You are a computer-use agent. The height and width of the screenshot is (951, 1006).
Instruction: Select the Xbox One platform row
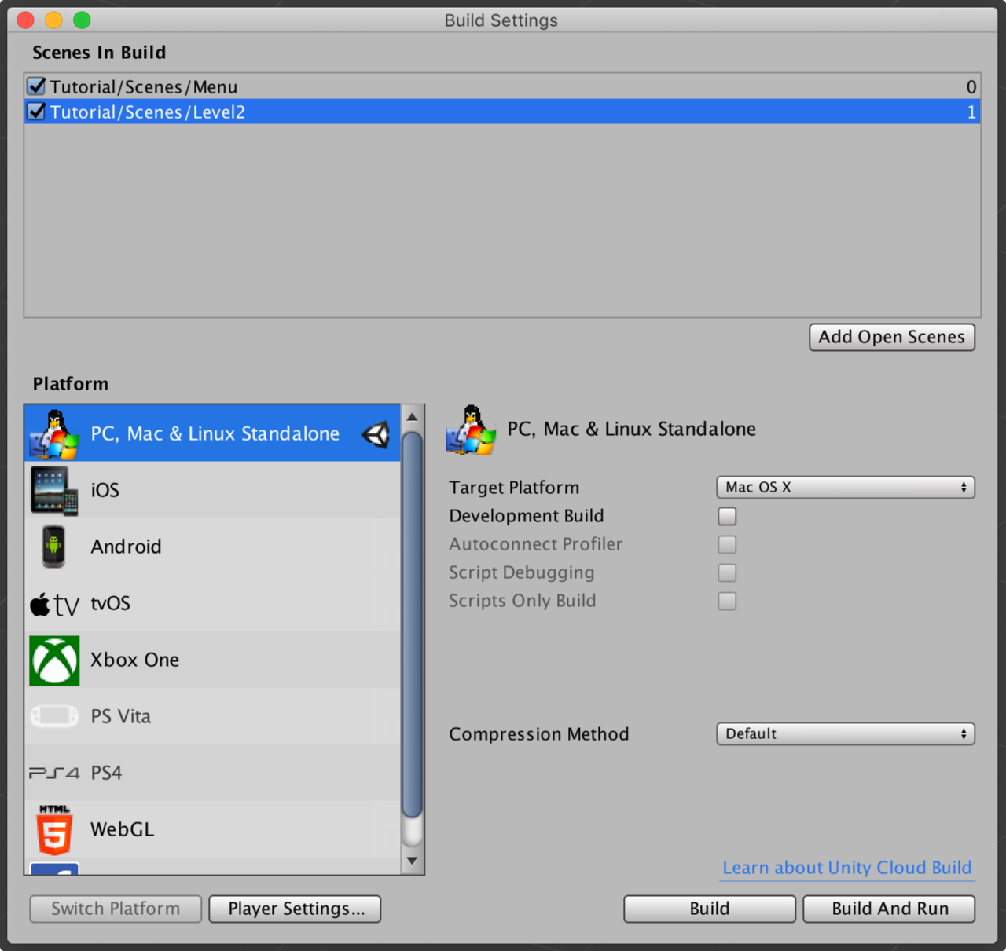(x=212, y=660)
